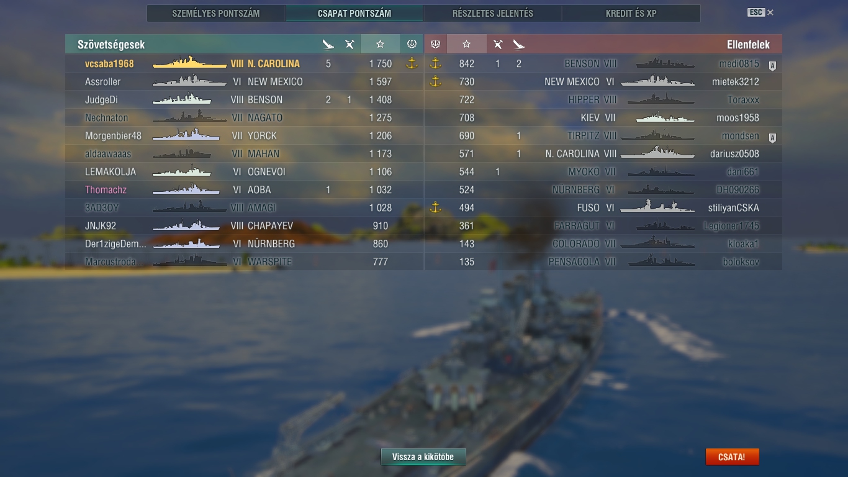Switch to Részletes Jelentés tab
Viewport: 848px width, 477px height.
(493, 13)
